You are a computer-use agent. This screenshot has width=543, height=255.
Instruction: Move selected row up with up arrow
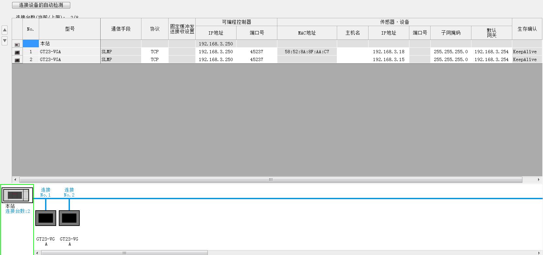5,30
